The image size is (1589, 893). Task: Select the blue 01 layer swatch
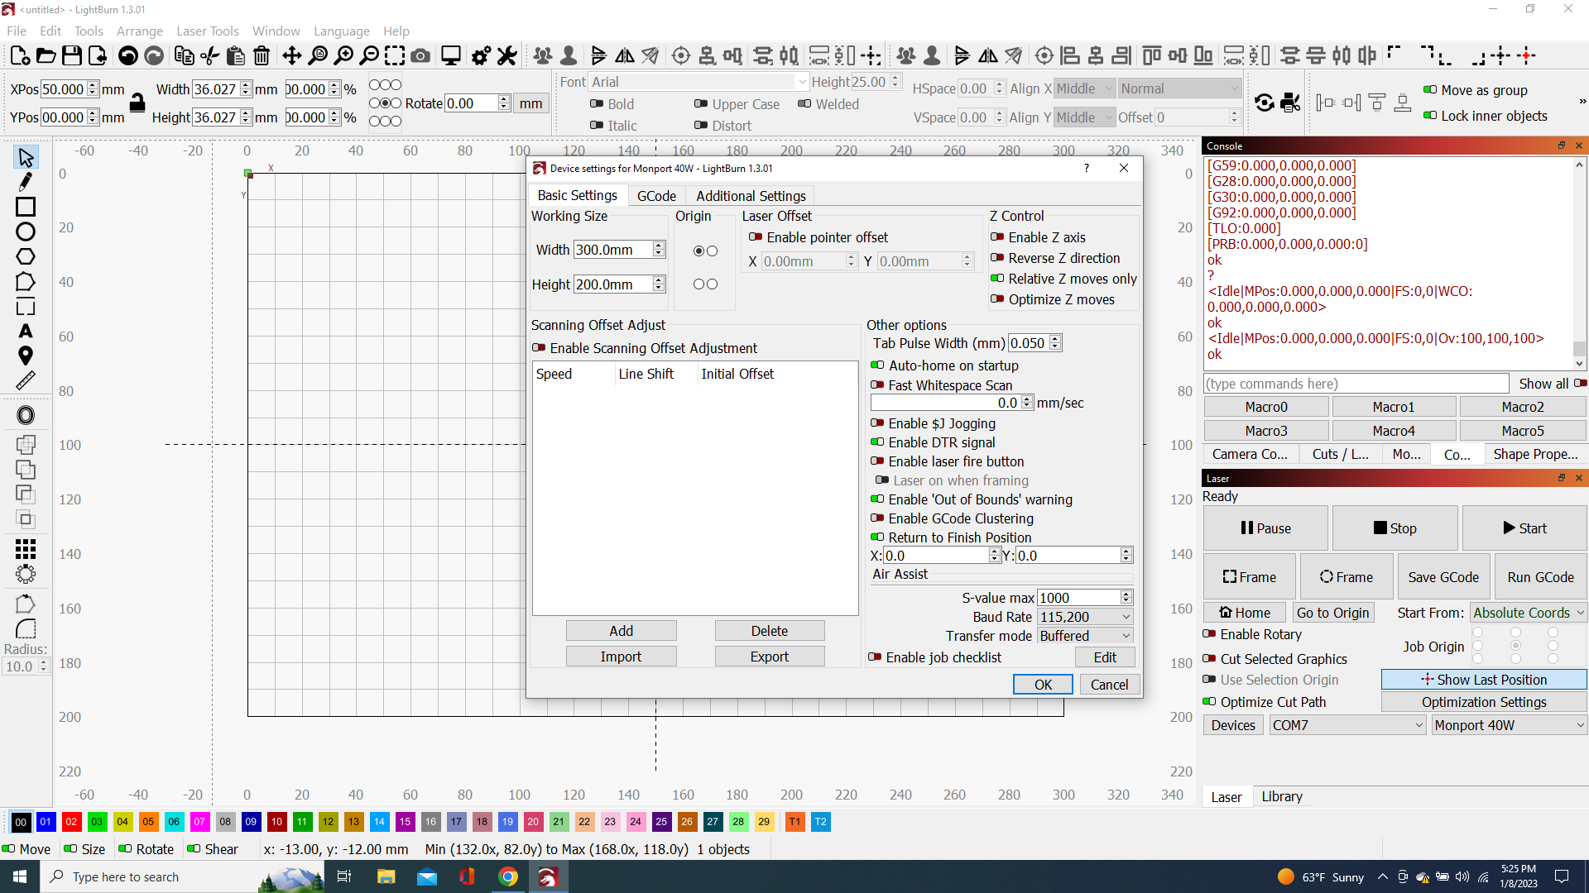(x=46, y=822)
